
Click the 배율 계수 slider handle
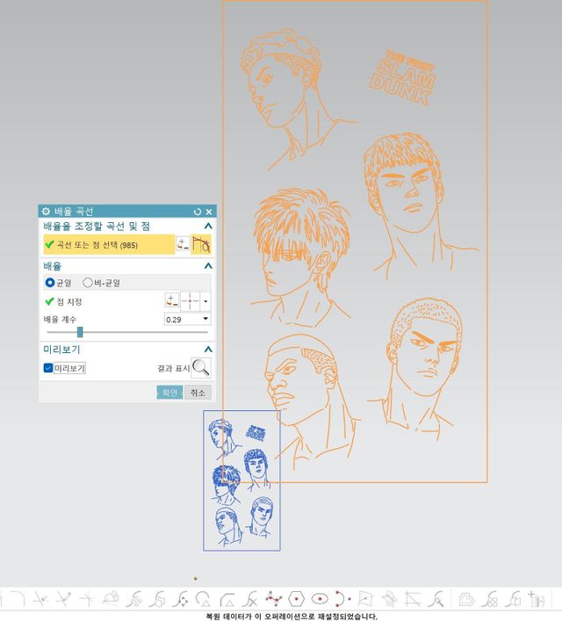pyautogui.click(x=80, y=332)
